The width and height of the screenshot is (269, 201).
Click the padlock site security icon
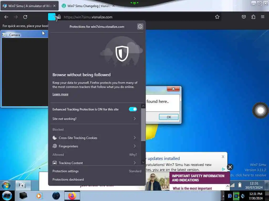59,17
